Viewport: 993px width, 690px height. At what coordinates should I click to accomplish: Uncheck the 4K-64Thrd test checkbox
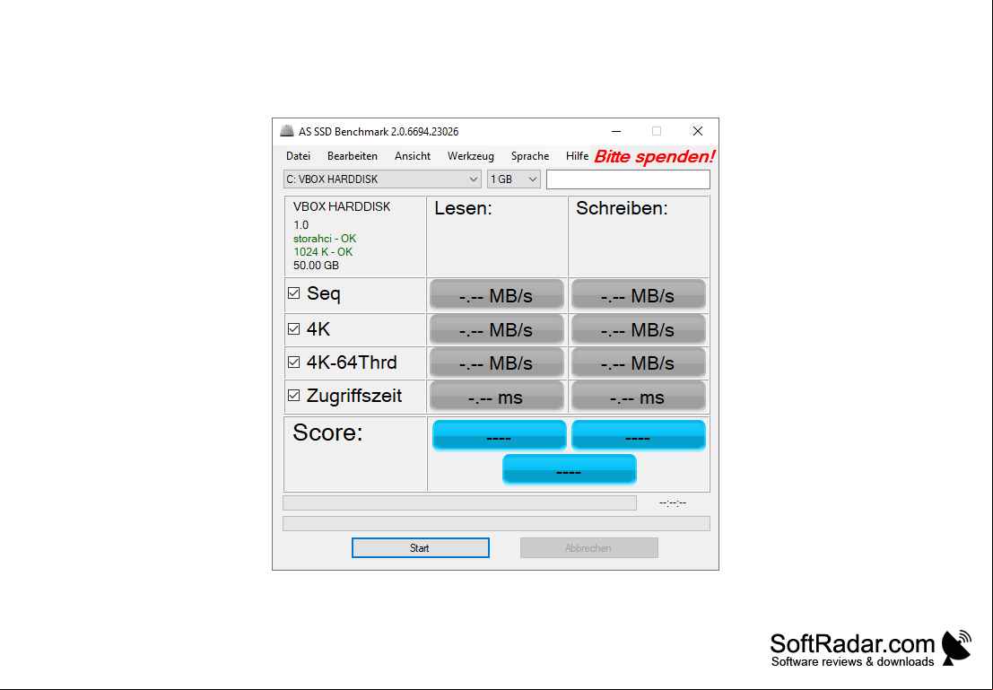[294, 362]
